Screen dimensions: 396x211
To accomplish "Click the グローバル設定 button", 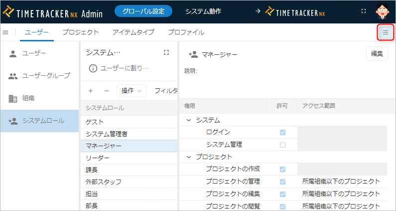I will (143, 11).
